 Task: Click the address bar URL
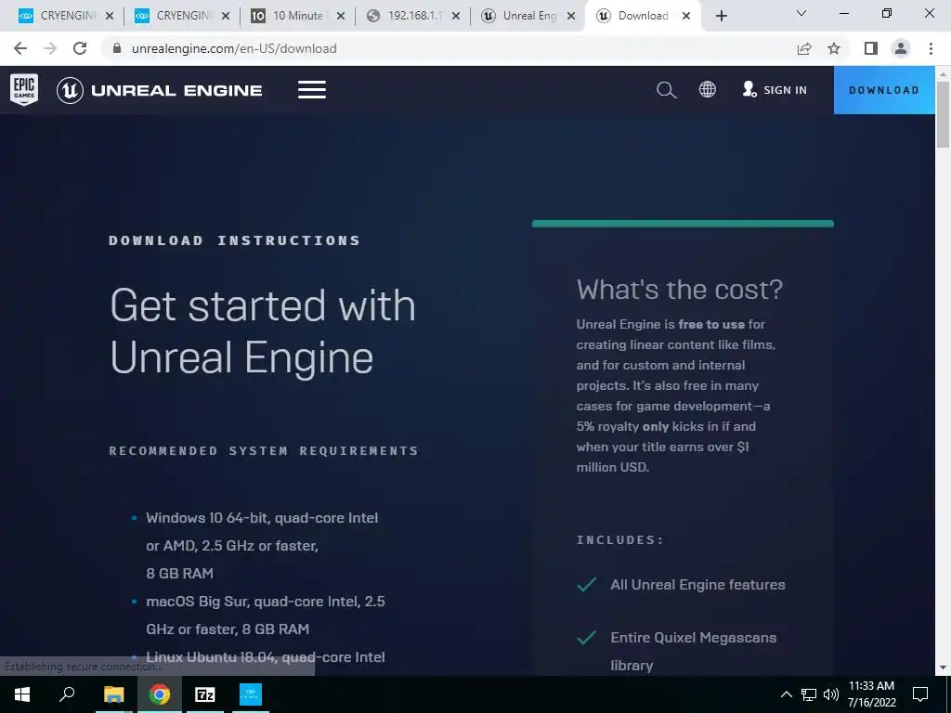[x=234, y=48]
